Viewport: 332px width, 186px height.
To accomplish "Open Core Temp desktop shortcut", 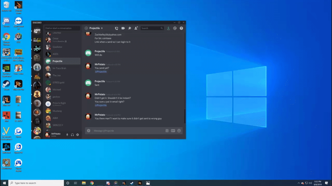I will (x=18, y=70).
